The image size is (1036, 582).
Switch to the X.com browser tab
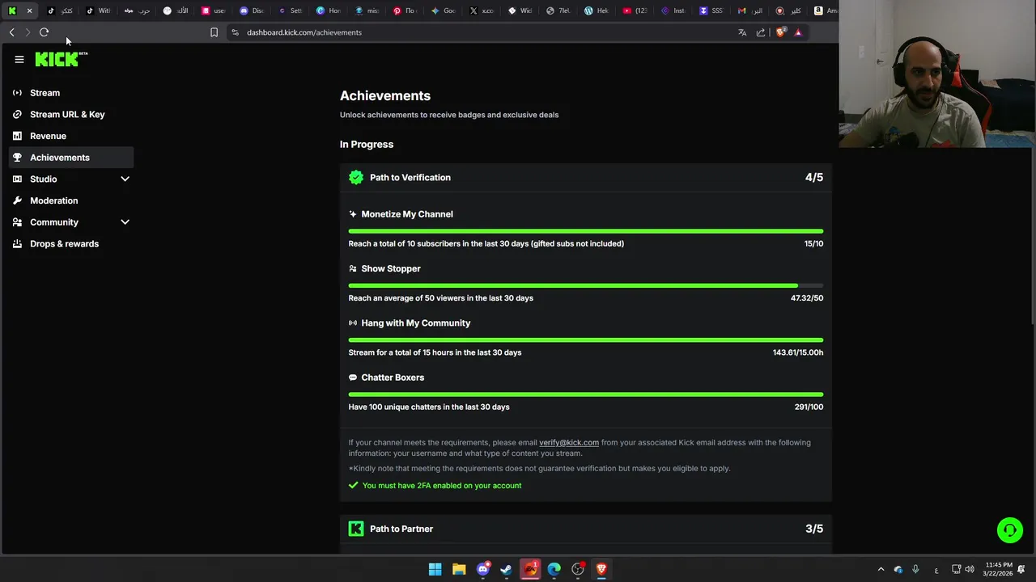click(x=482, y=11)
